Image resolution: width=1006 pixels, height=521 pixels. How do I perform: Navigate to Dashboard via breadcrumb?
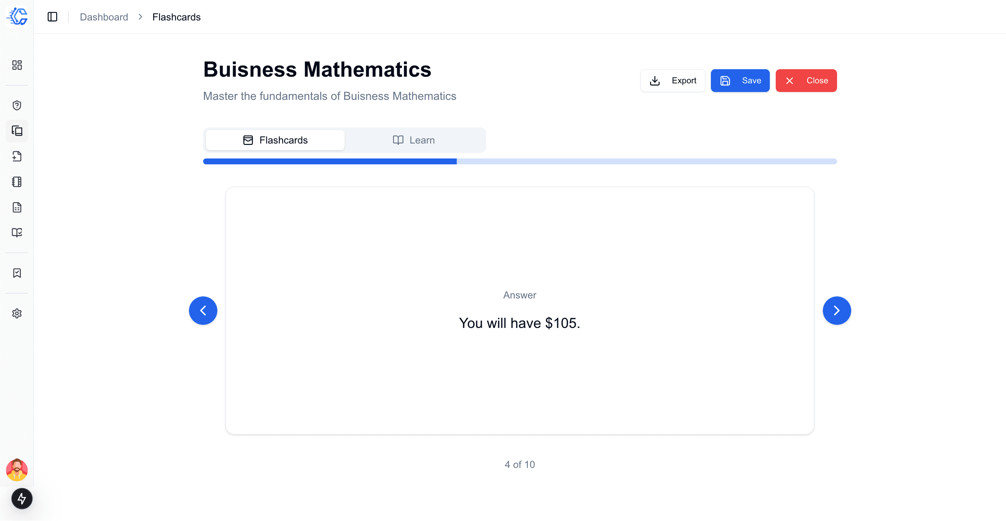pyautogui.click(x=104, y=17)
